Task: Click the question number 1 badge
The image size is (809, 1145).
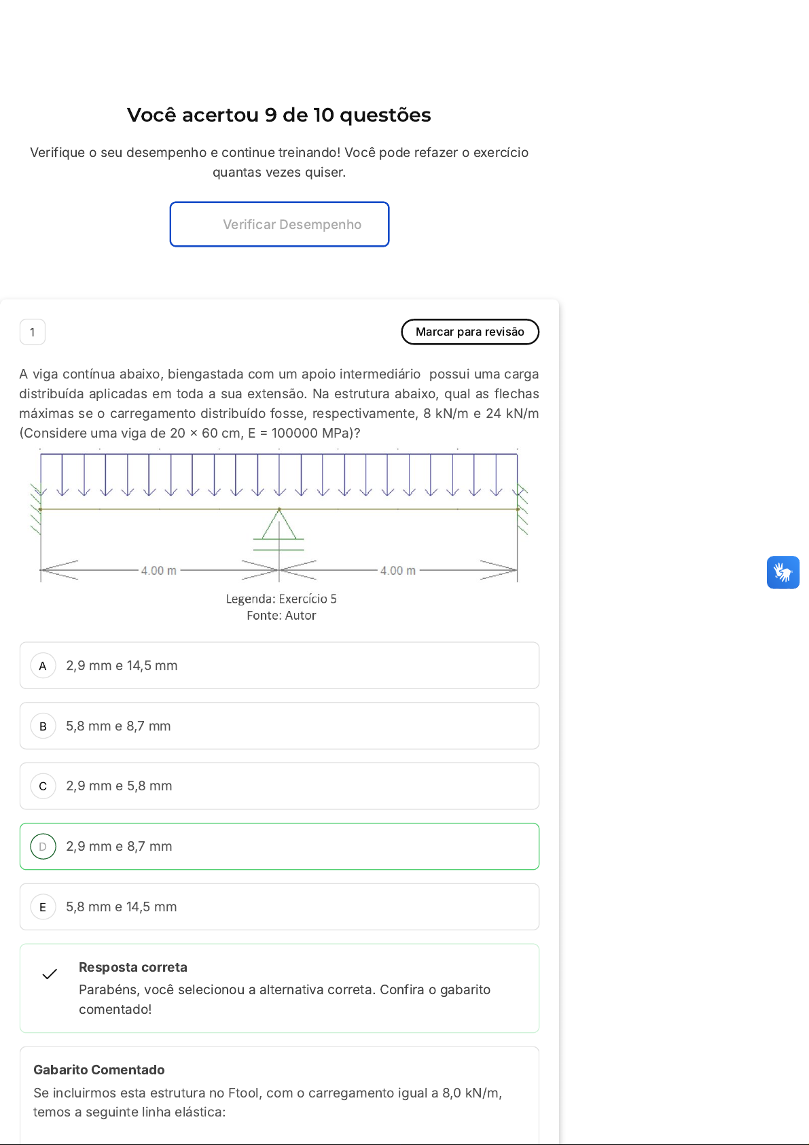Action: [x=33, y=332]
